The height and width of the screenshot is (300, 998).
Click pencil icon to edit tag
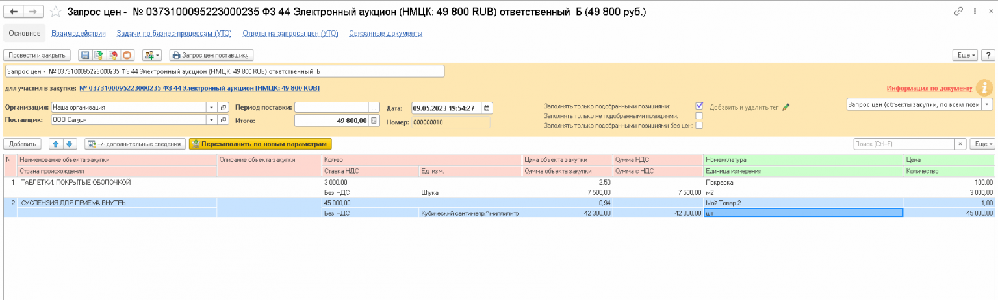click(786, 107)
